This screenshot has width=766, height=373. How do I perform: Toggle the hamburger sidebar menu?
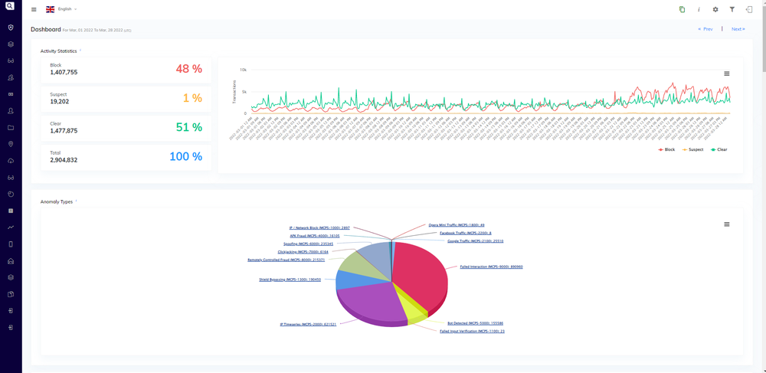[34, 9]
